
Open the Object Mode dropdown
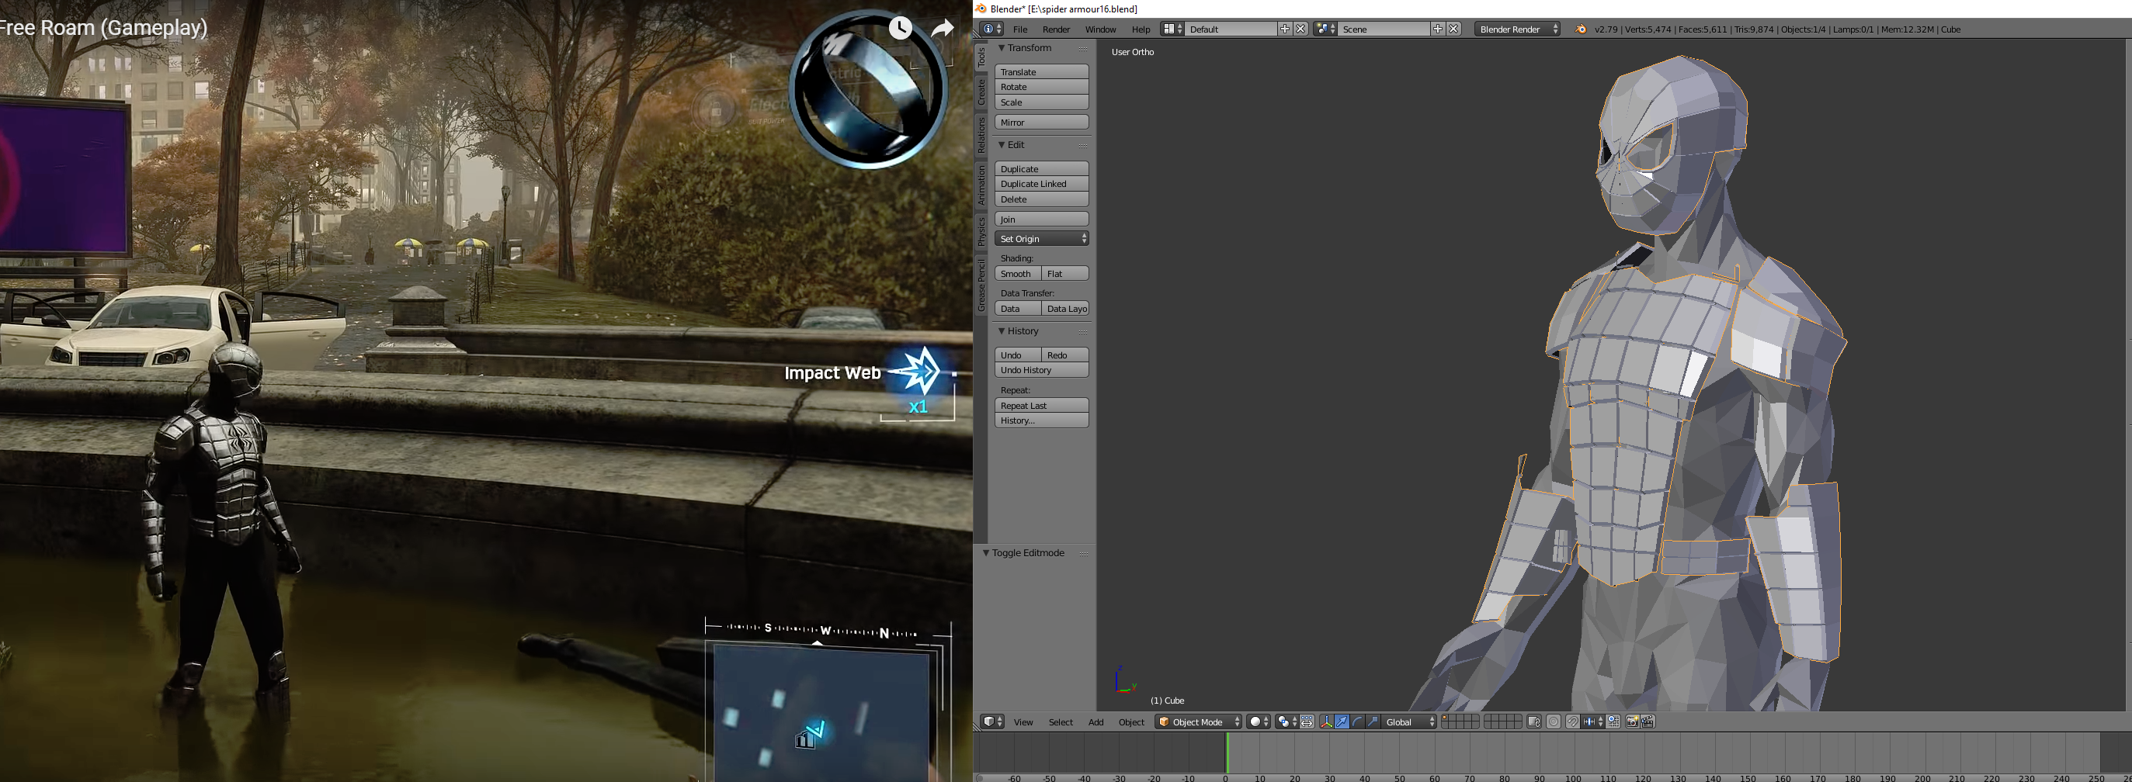[1199, 721]
